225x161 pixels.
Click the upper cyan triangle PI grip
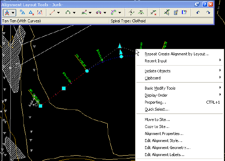120,46
